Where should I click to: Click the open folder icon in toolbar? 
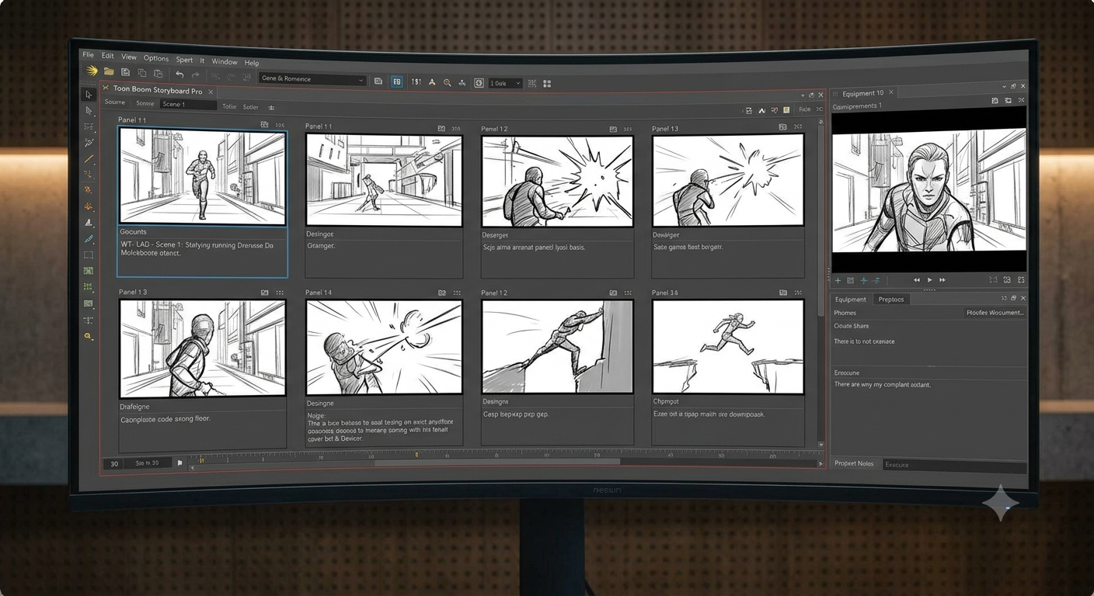109,71
